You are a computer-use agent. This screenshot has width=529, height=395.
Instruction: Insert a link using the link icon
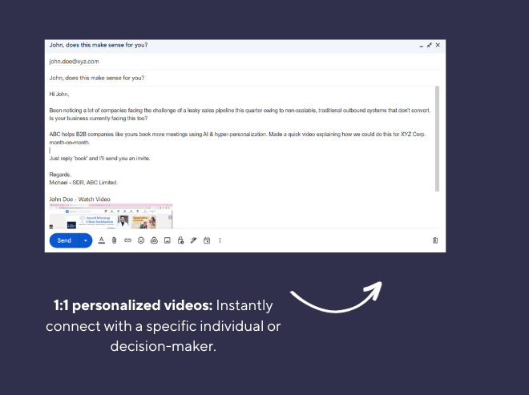(x=127, y=240)
